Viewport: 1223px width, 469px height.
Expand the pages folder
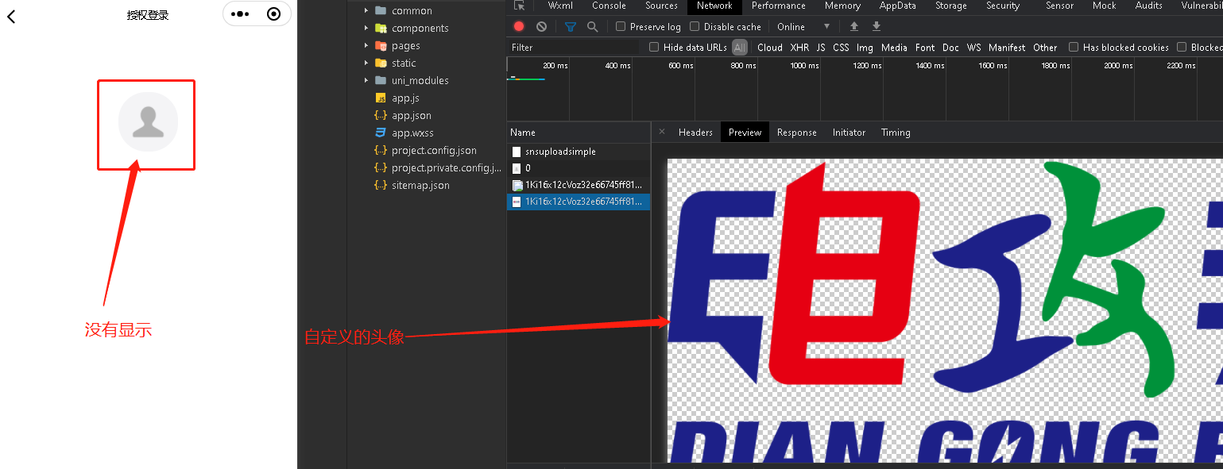point(366,45)
